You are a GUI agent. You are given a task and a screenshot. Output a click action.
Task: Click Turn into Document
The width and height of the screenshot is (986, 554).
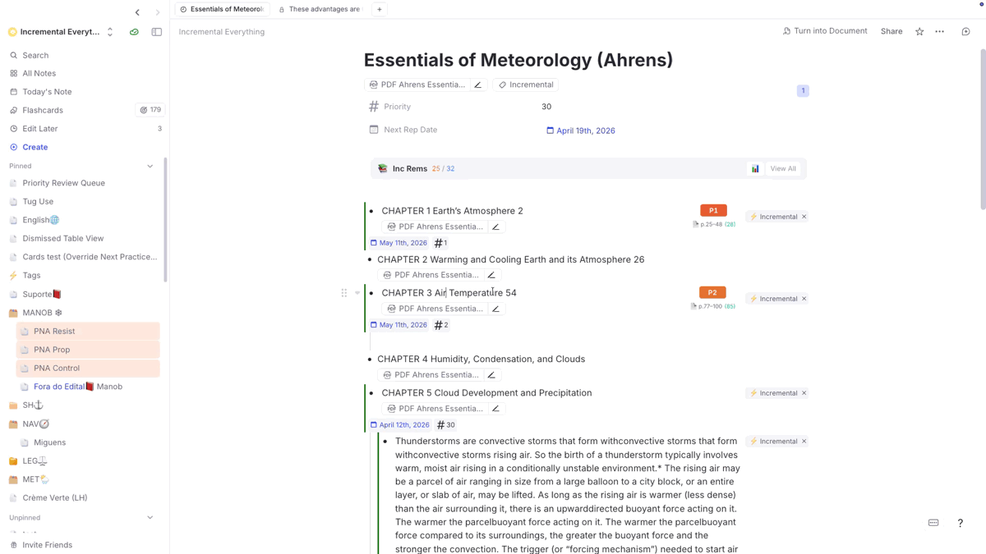coord(825,31)
